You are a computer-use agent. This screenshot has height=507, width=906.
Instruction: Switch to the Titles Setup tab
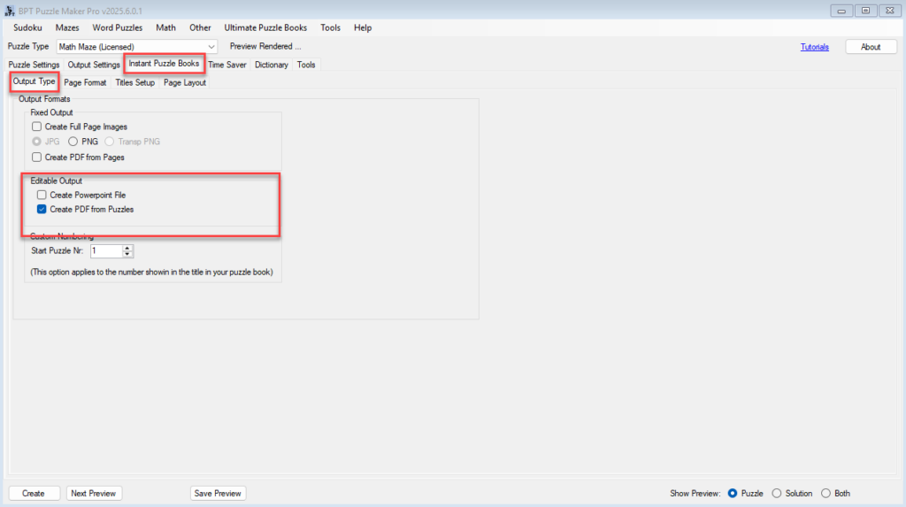click(x=134, y=83)
